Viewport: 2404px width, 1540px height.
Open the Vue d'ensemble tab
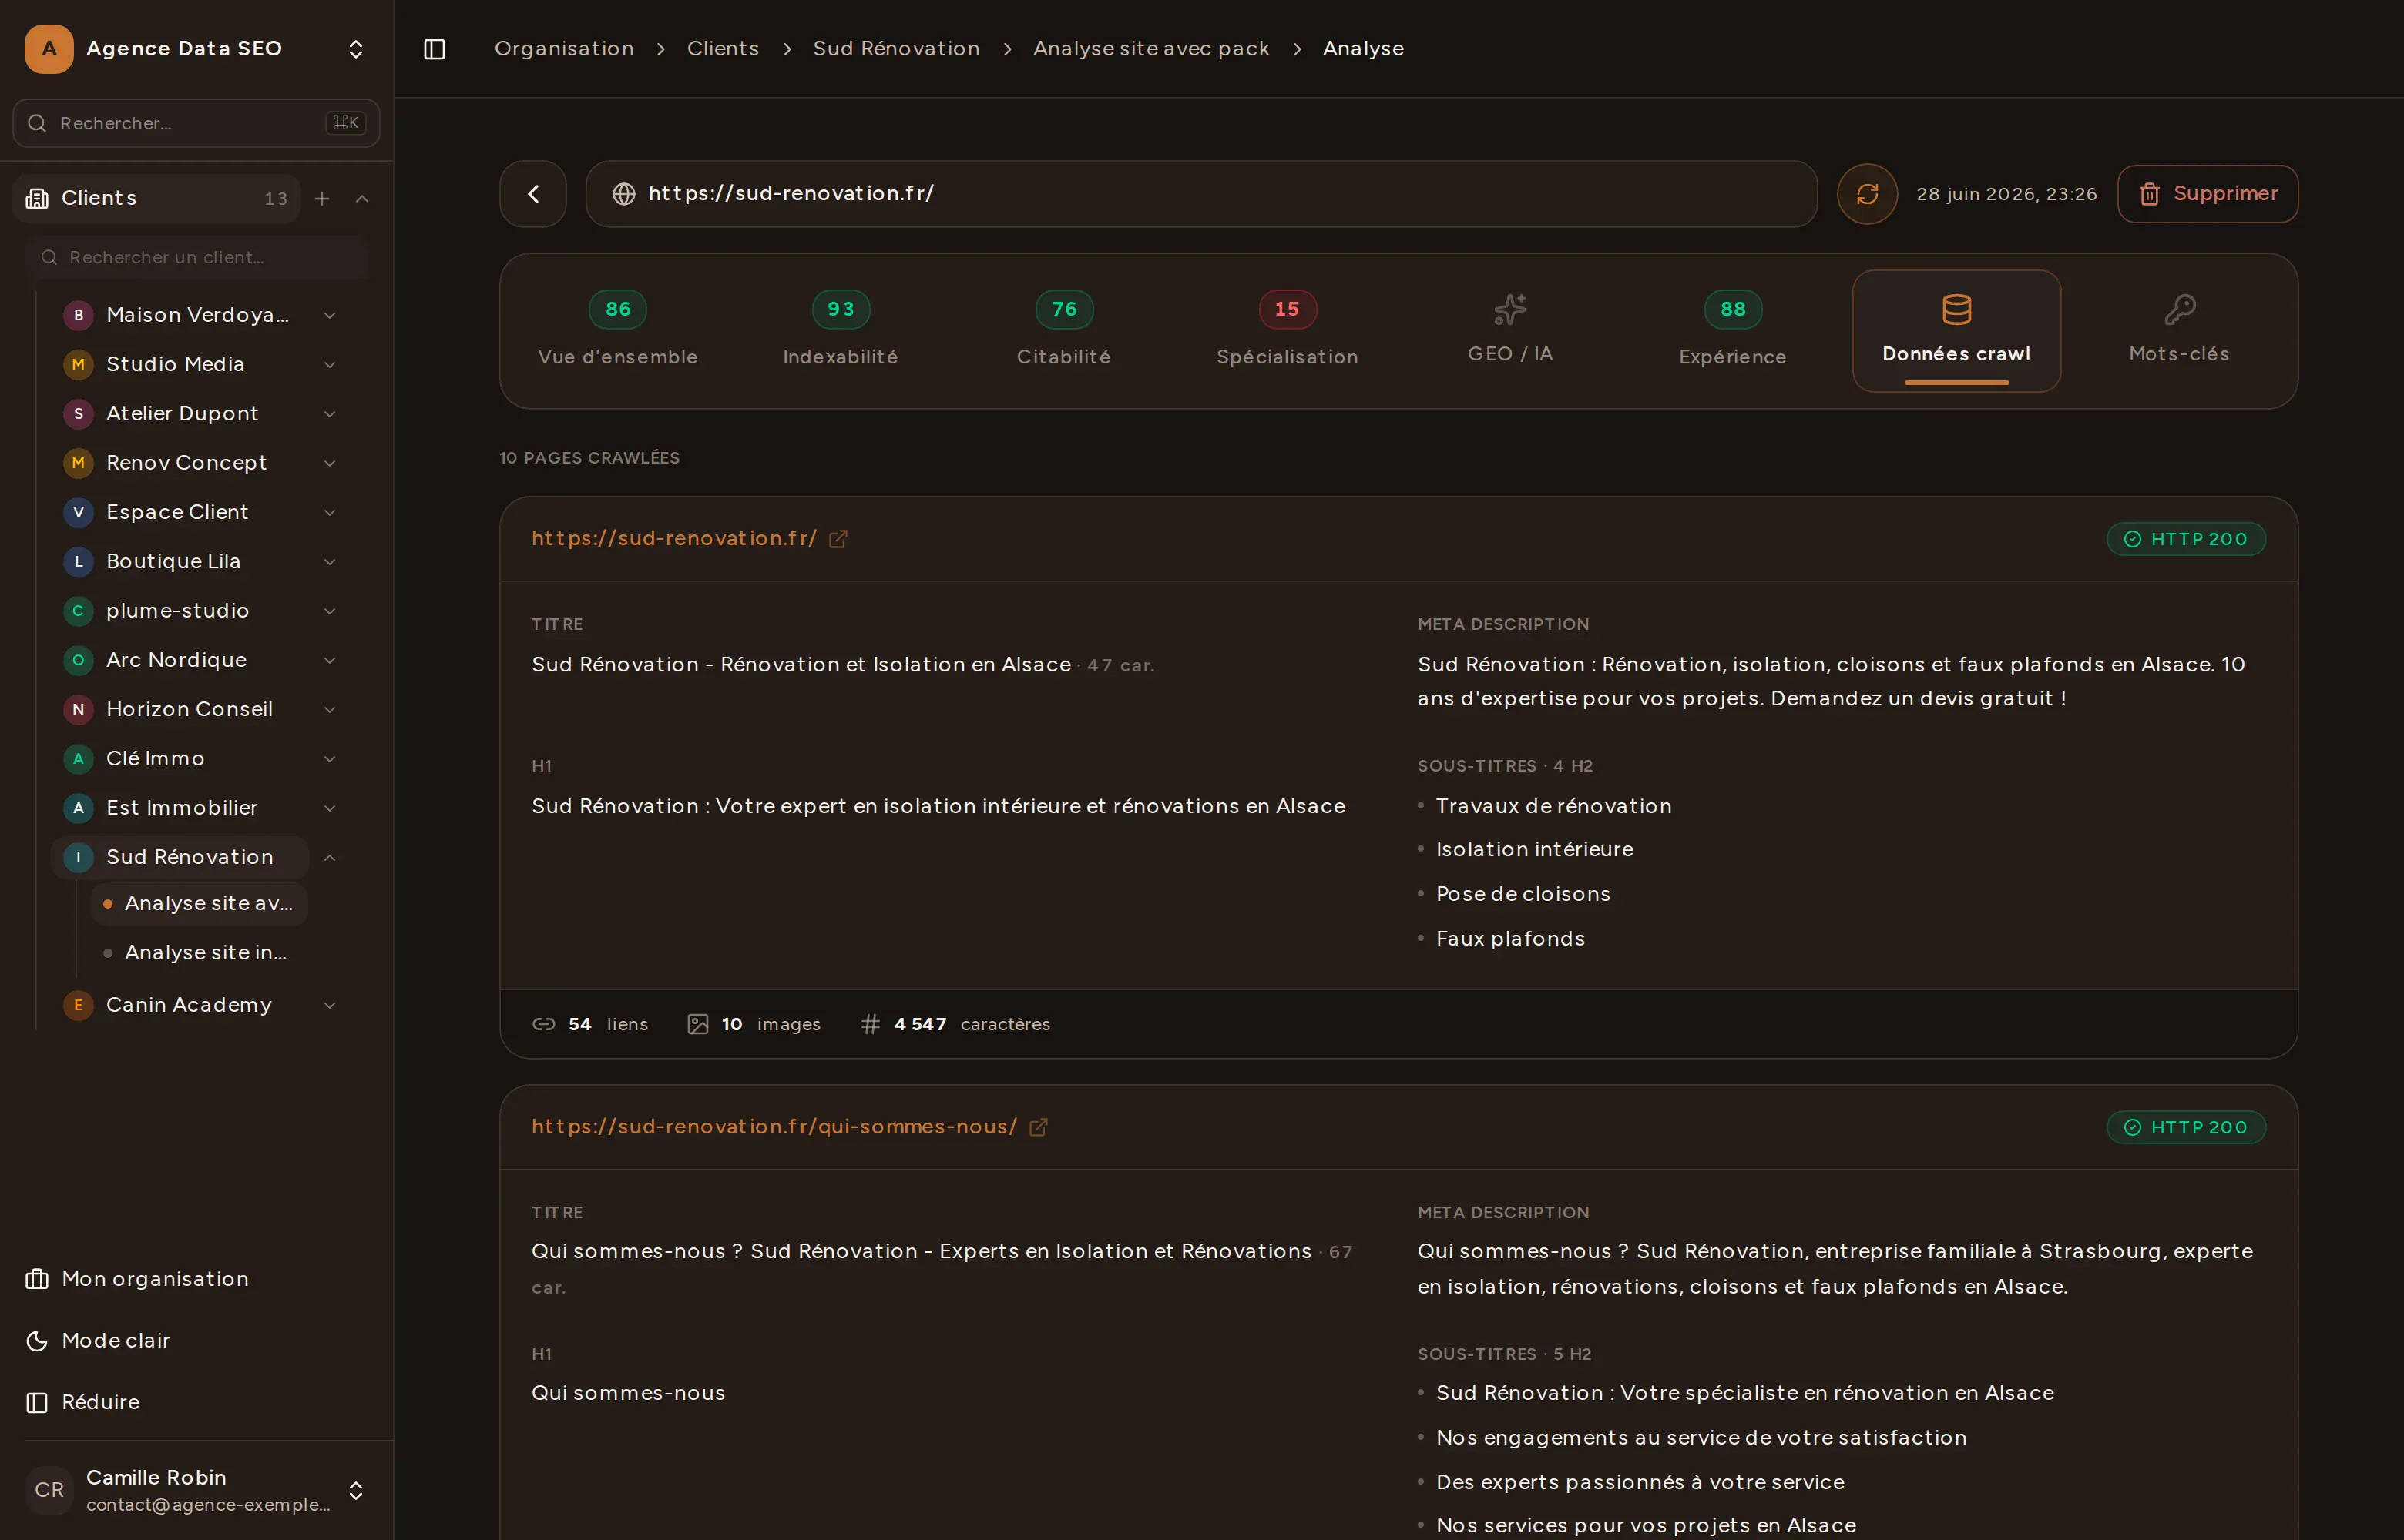tap(618, 330)
